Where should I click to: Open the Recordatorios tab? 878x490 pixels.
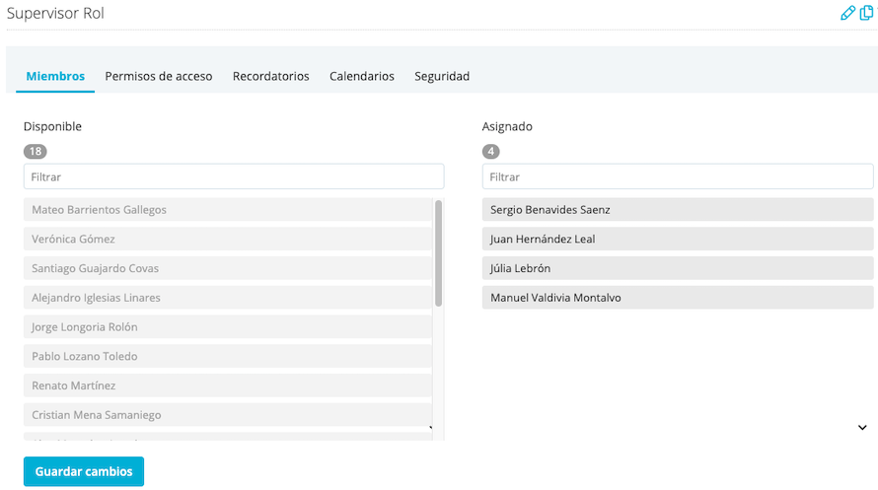(271, 76)
